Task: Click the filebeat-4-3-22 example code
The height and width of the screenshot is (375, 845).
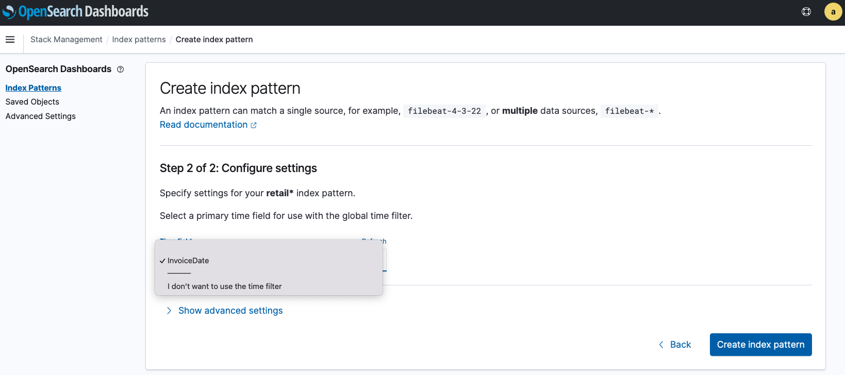Action: click(x=444, y=111)
